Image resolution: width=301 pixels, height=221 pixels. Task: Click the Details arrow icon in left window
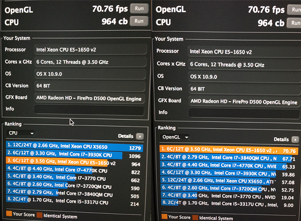[x=140, y=136]
